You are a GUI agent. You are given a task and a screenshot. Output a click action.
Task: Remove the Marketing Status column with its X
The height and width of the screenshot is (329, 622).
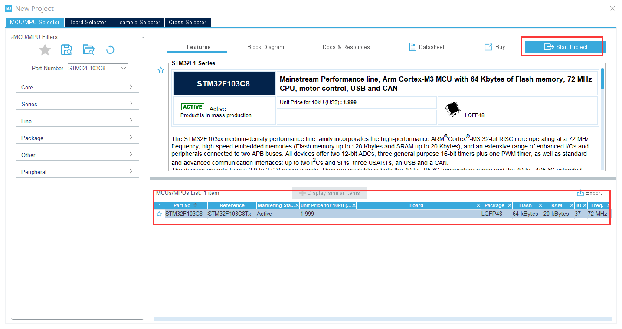(297, 206)
